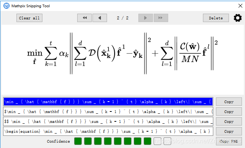Image resolution: width=245 pixels, height=148 pixels.
Task: Select the single-dollar LaTeX field
Action: click(x=108, y=111)
